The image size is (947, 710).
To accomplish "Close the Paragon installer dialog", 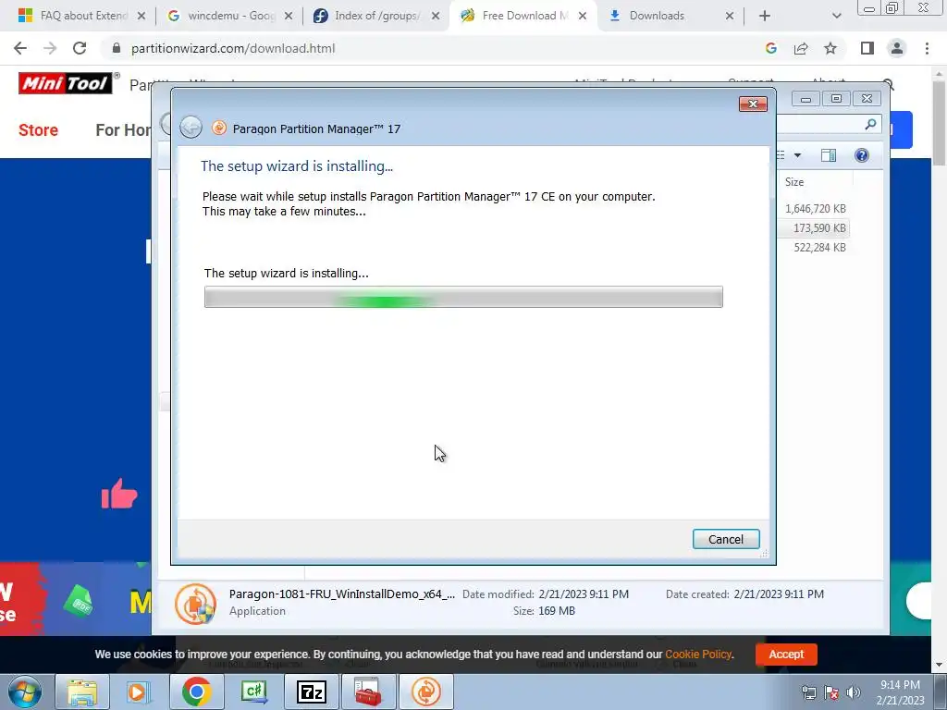I will (x=753, y=104).
